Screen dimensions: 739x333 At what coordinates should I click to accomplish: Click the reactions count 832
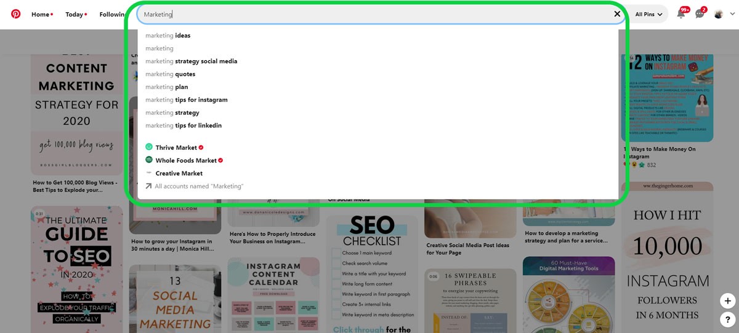[652, 165]
